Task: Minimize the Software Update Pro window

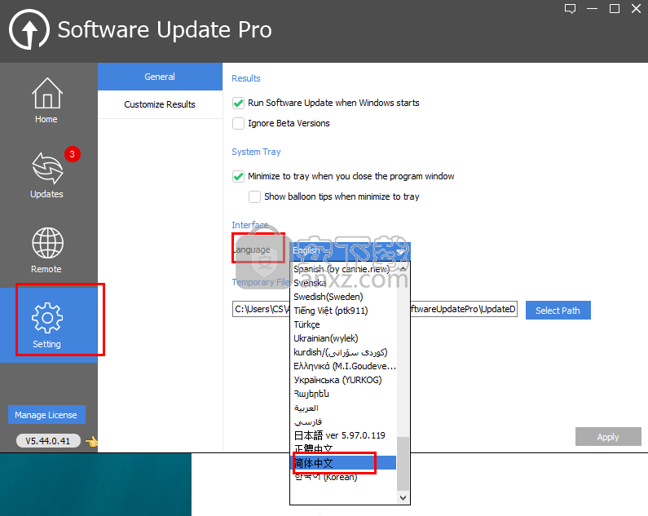Action: 593,9
